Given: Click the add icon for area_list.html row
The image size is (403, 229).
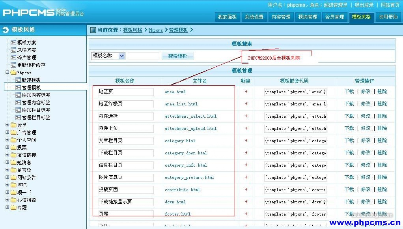Looking at the screenshot, I should [x=246, y=104].
